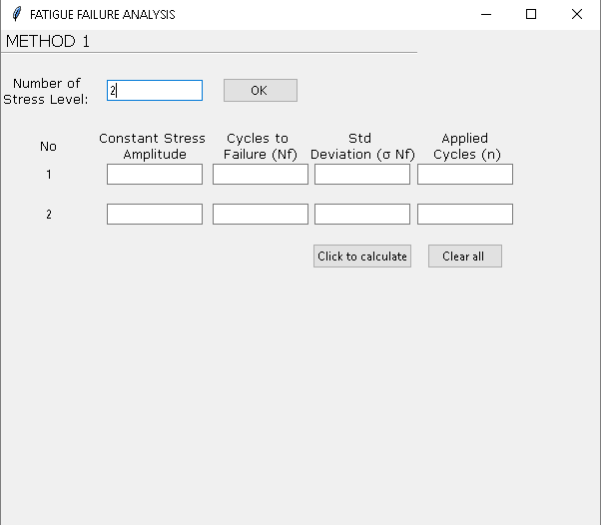Click the Cycles to Failure field in row 2
The height and width of the screenshot is (525, 601).
[261, 214]
